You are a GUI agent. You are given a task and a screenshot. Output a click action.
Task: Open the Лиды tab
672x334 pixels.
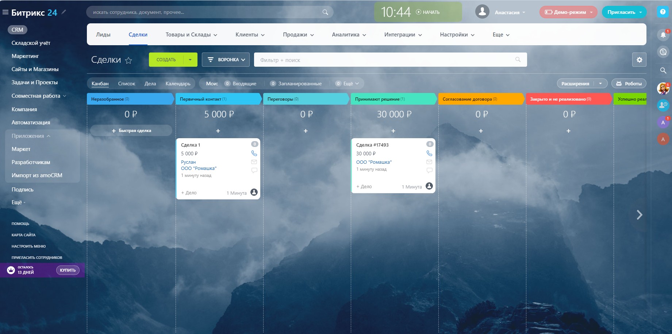[x=103, y=35]
